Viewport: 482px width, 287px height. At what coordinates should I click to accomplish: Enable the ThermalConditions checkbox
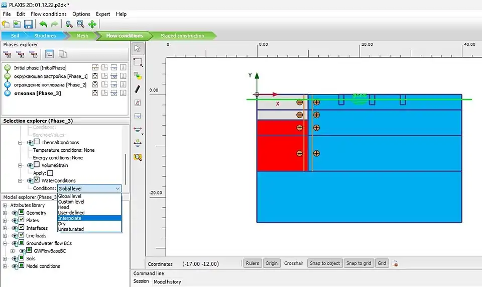click(37, 143)
